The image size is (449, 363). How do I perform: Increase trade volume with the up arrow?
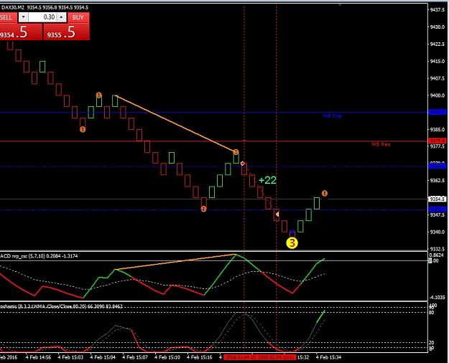[61, 17]
